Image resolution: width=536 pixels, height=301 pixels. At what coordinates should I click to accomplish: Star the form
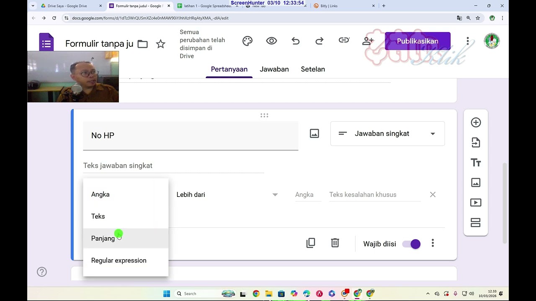click(x=160, y=44)
